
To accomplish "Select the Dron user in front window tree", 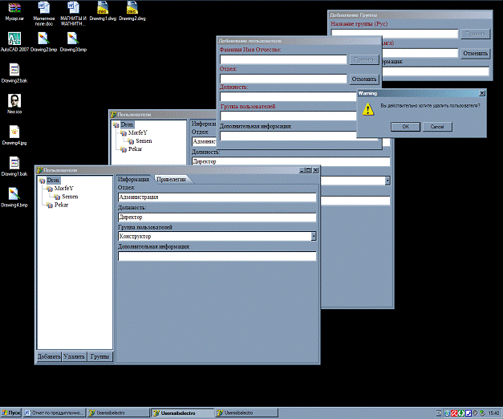I will [x=53, y=181].
